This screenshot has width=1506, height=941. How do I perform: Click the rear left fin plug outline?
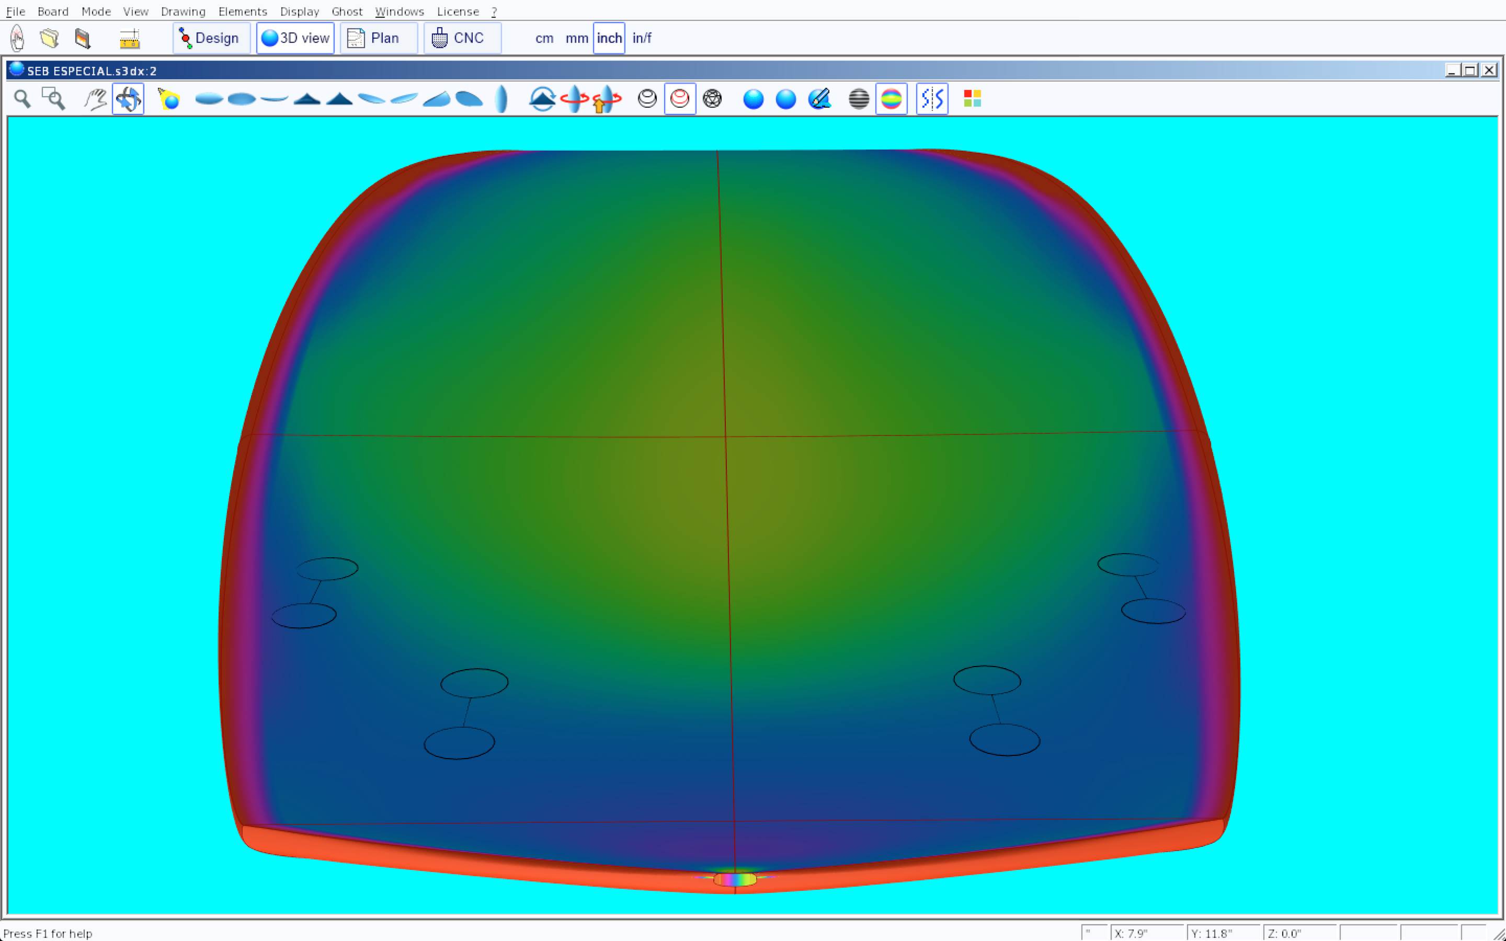(x=459, y=742)
